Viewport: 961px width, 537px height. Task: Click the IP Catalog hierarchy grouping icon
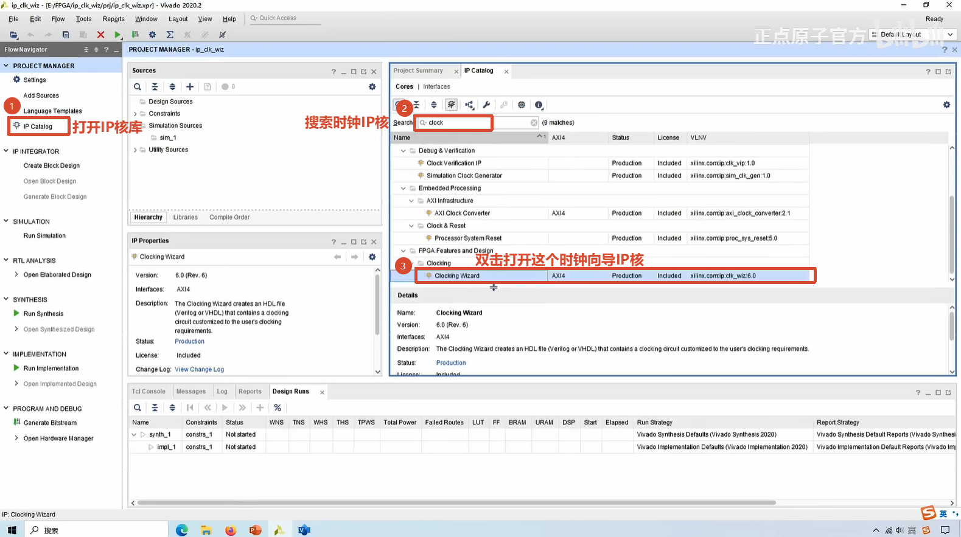tap(469, 105)
